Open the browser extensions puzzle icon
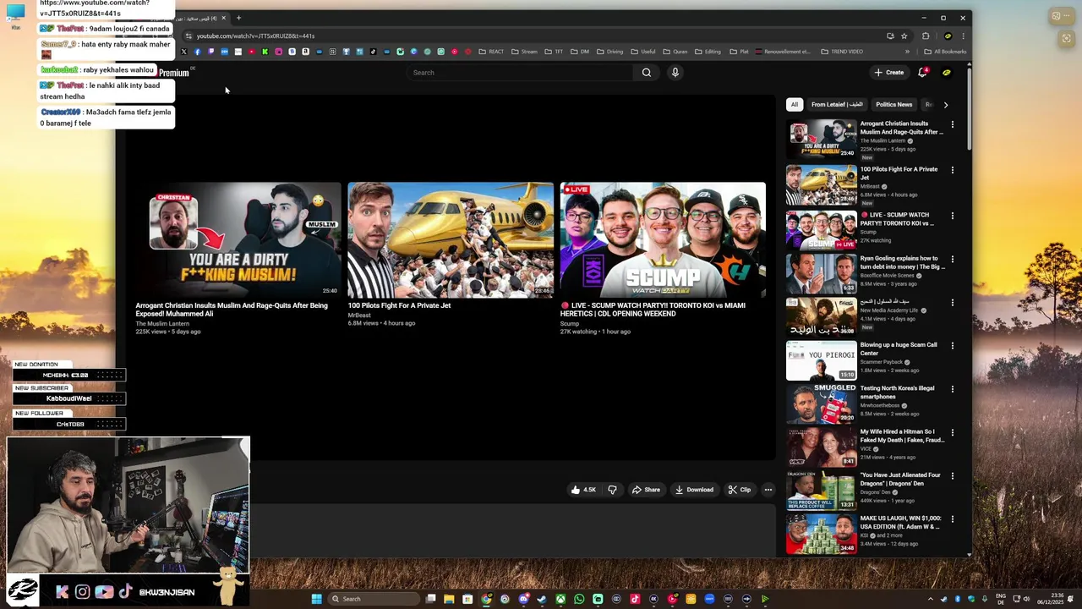Viewport: 1082px width, 609px height. (x=926, y=36)
